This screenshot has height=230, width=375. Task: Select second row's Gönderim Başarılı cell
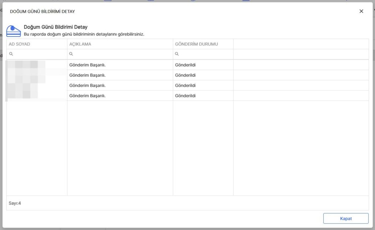click(x=90, y=75)
